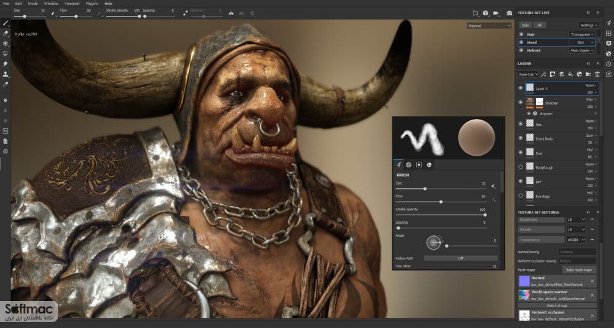Add a mask to the layer
614x328 pixels.
(x=553, y=74)
